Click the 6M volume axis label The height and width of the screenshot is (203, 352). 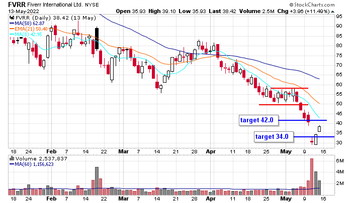[340, 161]
